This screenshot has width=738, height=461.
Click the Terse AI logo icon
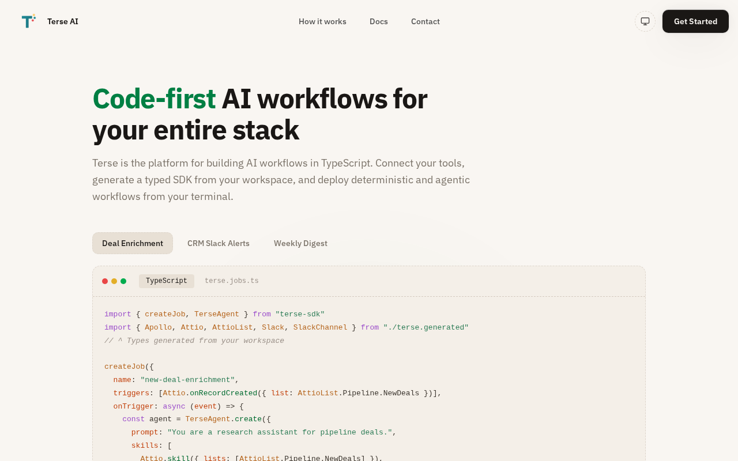29,21
